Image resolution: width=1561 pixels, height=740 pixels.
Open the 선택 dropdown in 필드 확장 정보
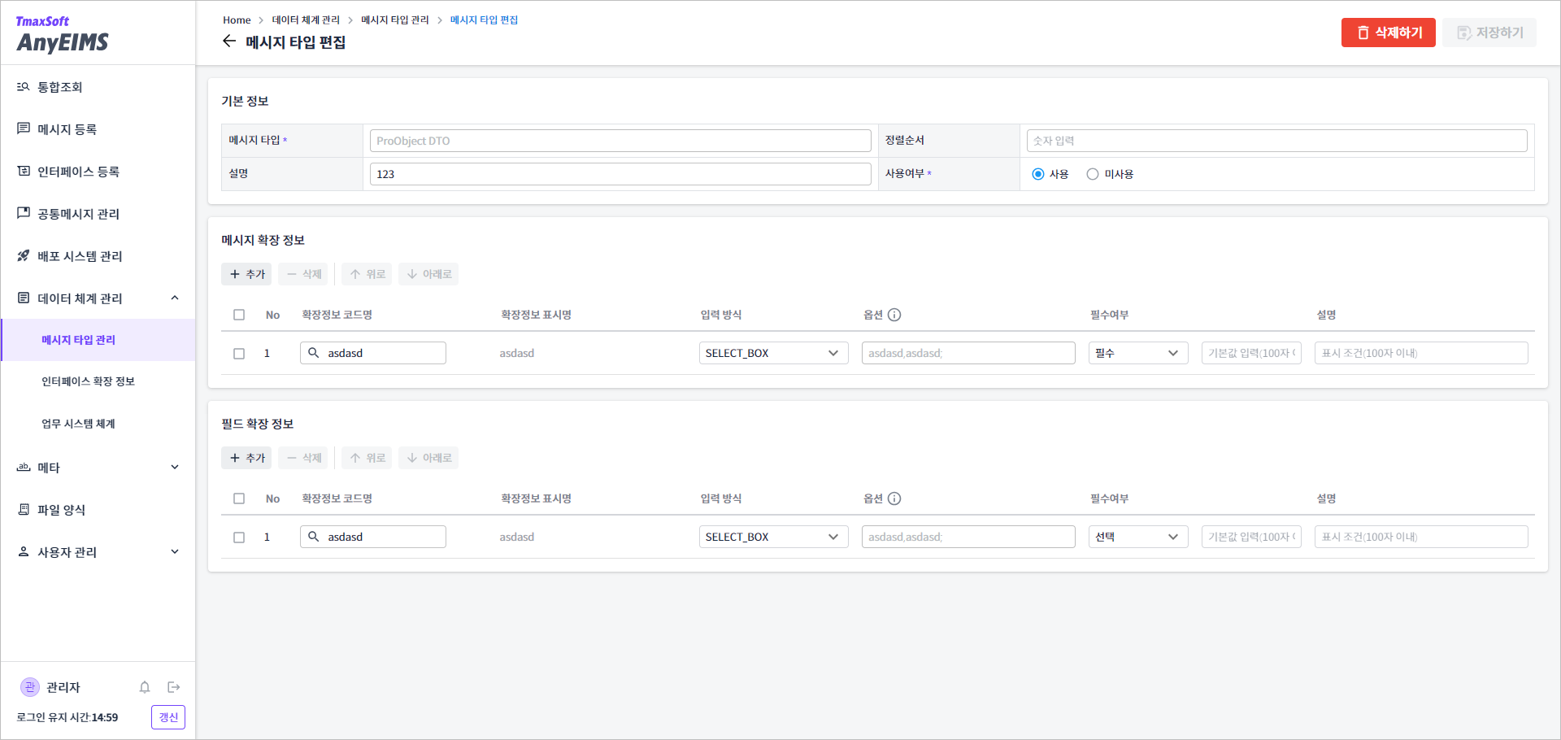[x=1138, y=537]
